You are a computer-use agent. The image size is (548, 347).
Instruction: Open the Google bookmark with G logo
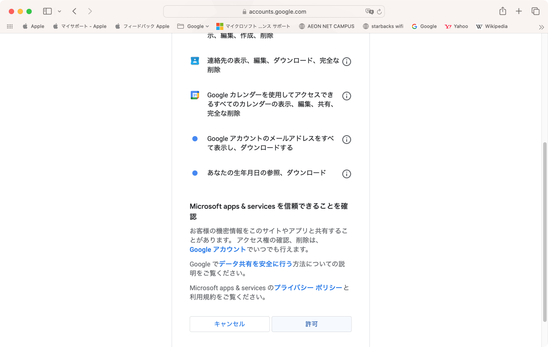click(x=424, y=26)
